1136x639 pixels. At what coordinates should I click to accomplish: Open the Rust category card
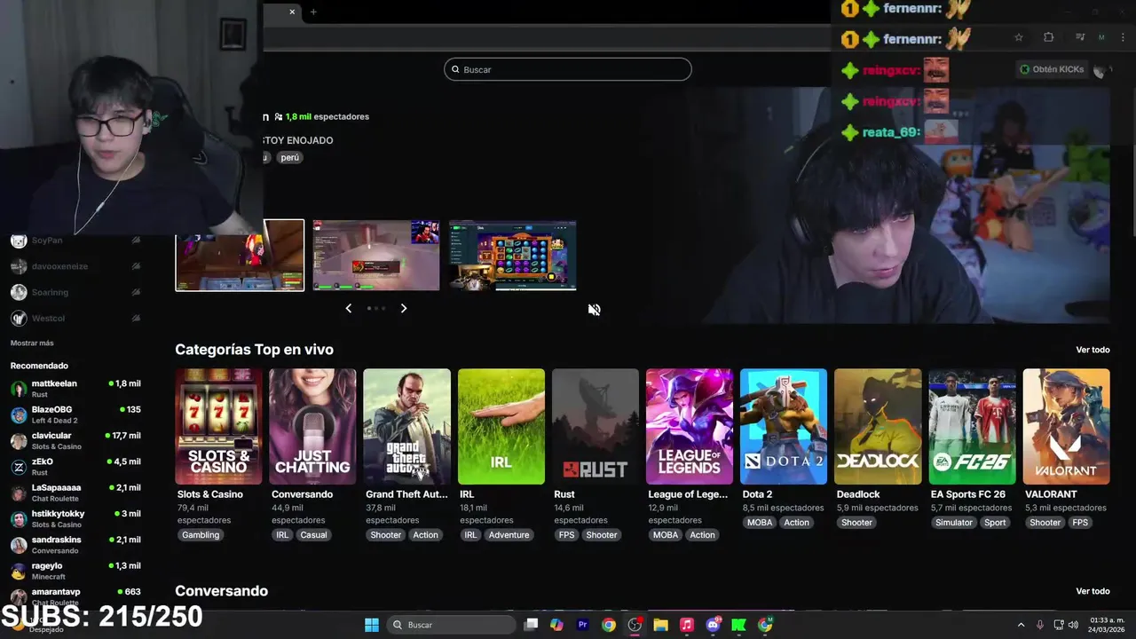[595, 427]
